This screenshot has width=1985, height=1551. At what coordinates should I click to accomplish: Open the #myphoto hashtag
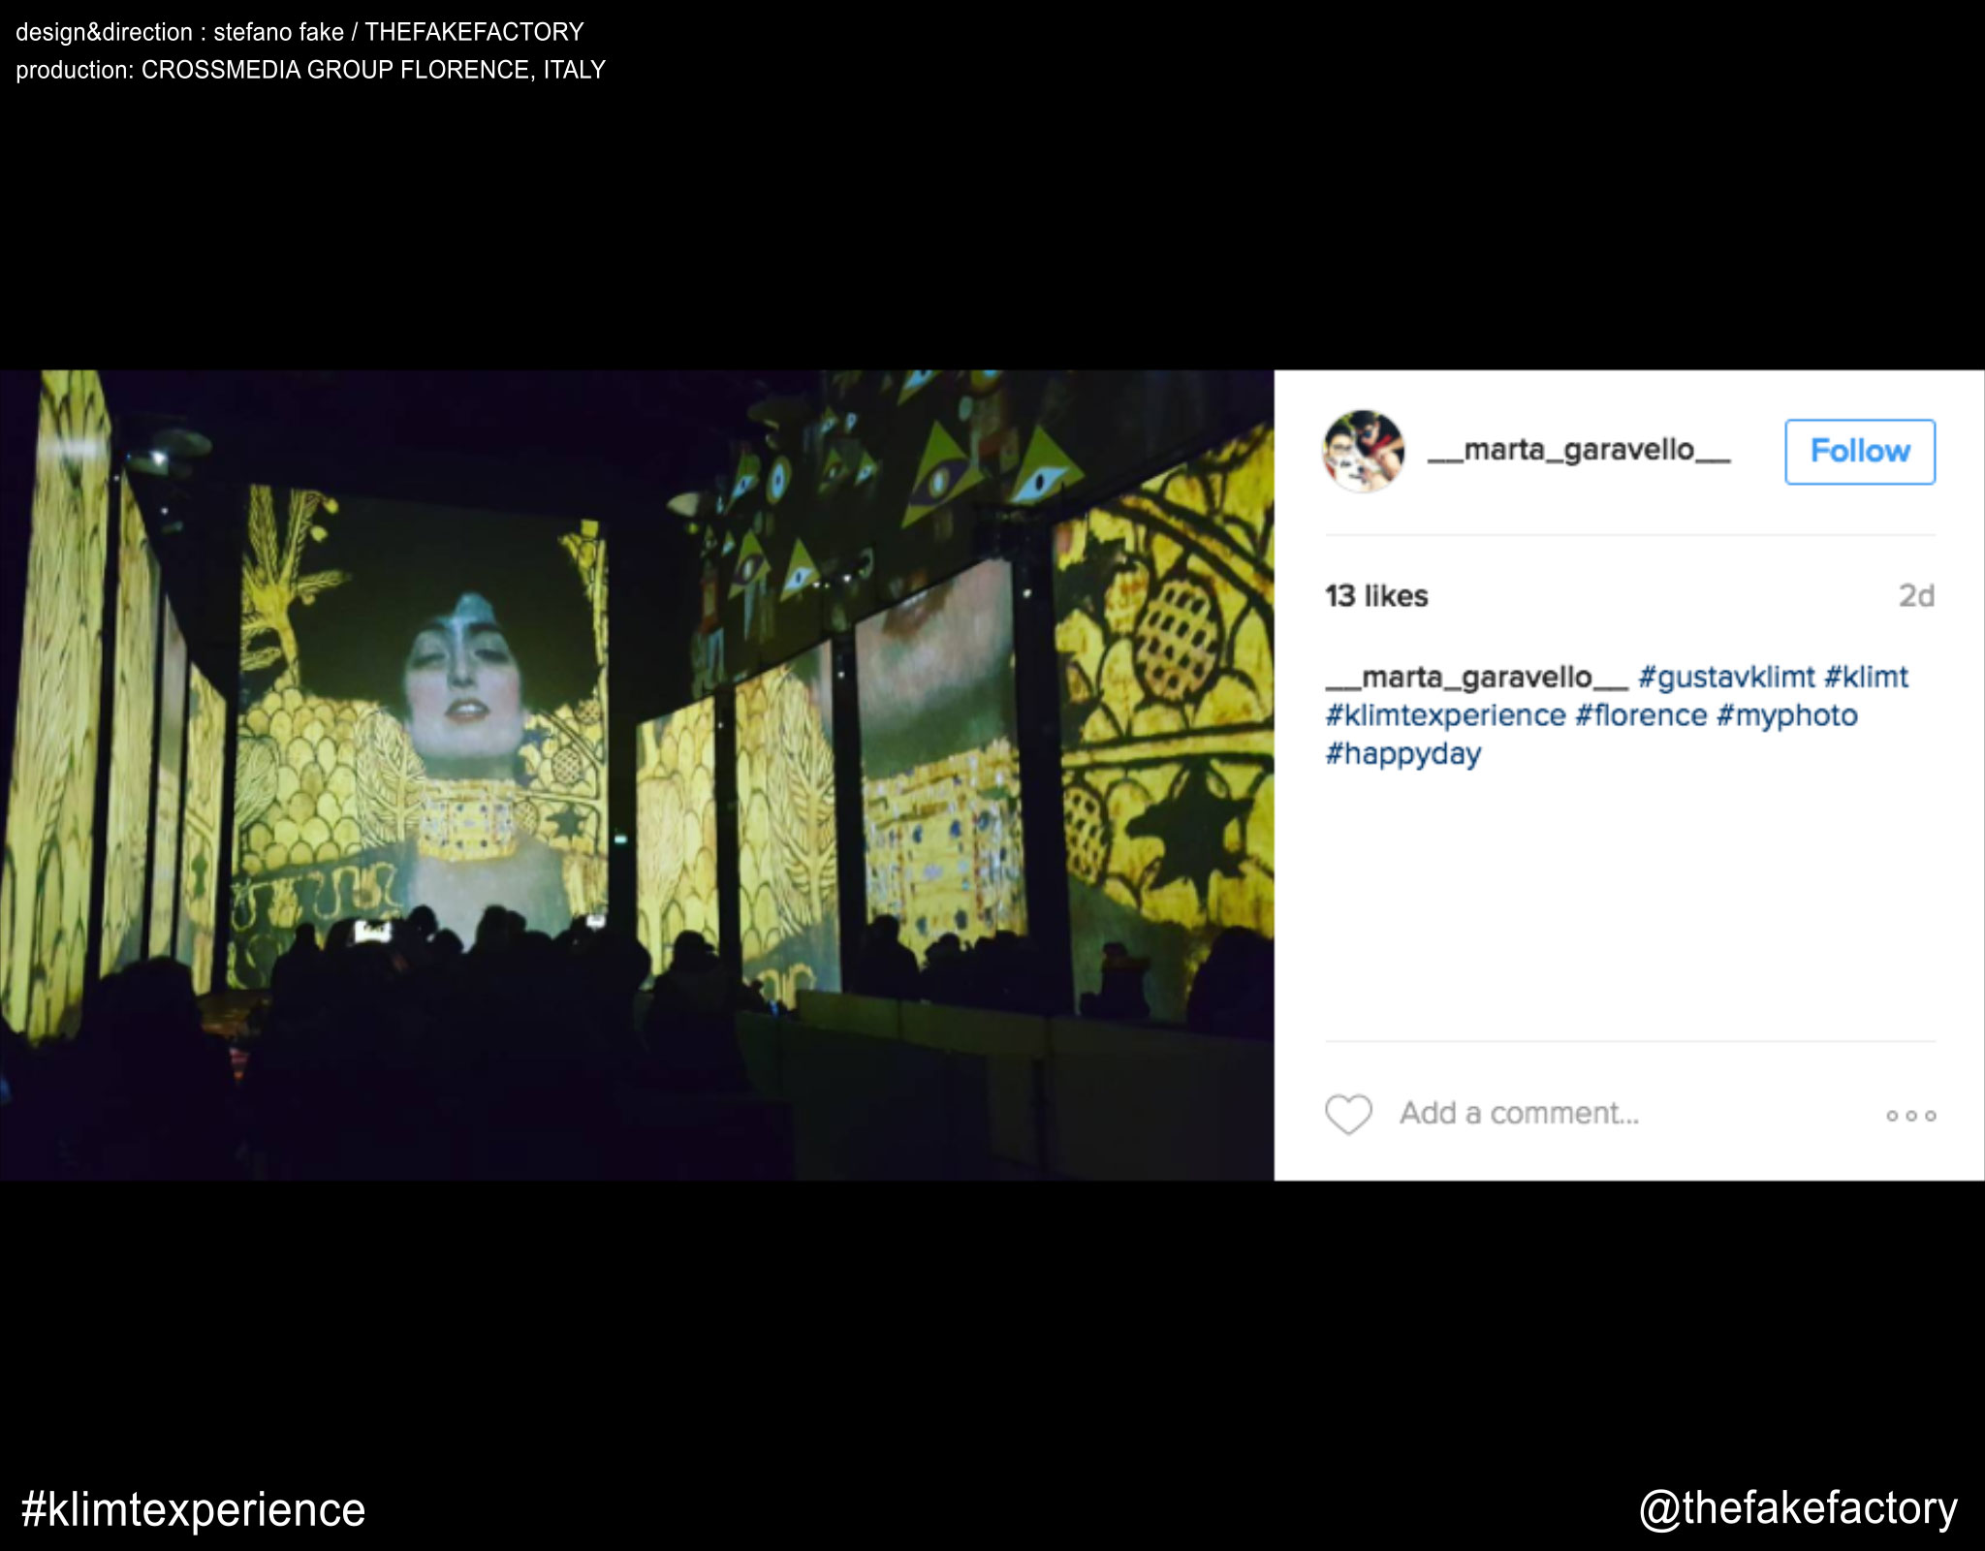[x=1787, y=716]
